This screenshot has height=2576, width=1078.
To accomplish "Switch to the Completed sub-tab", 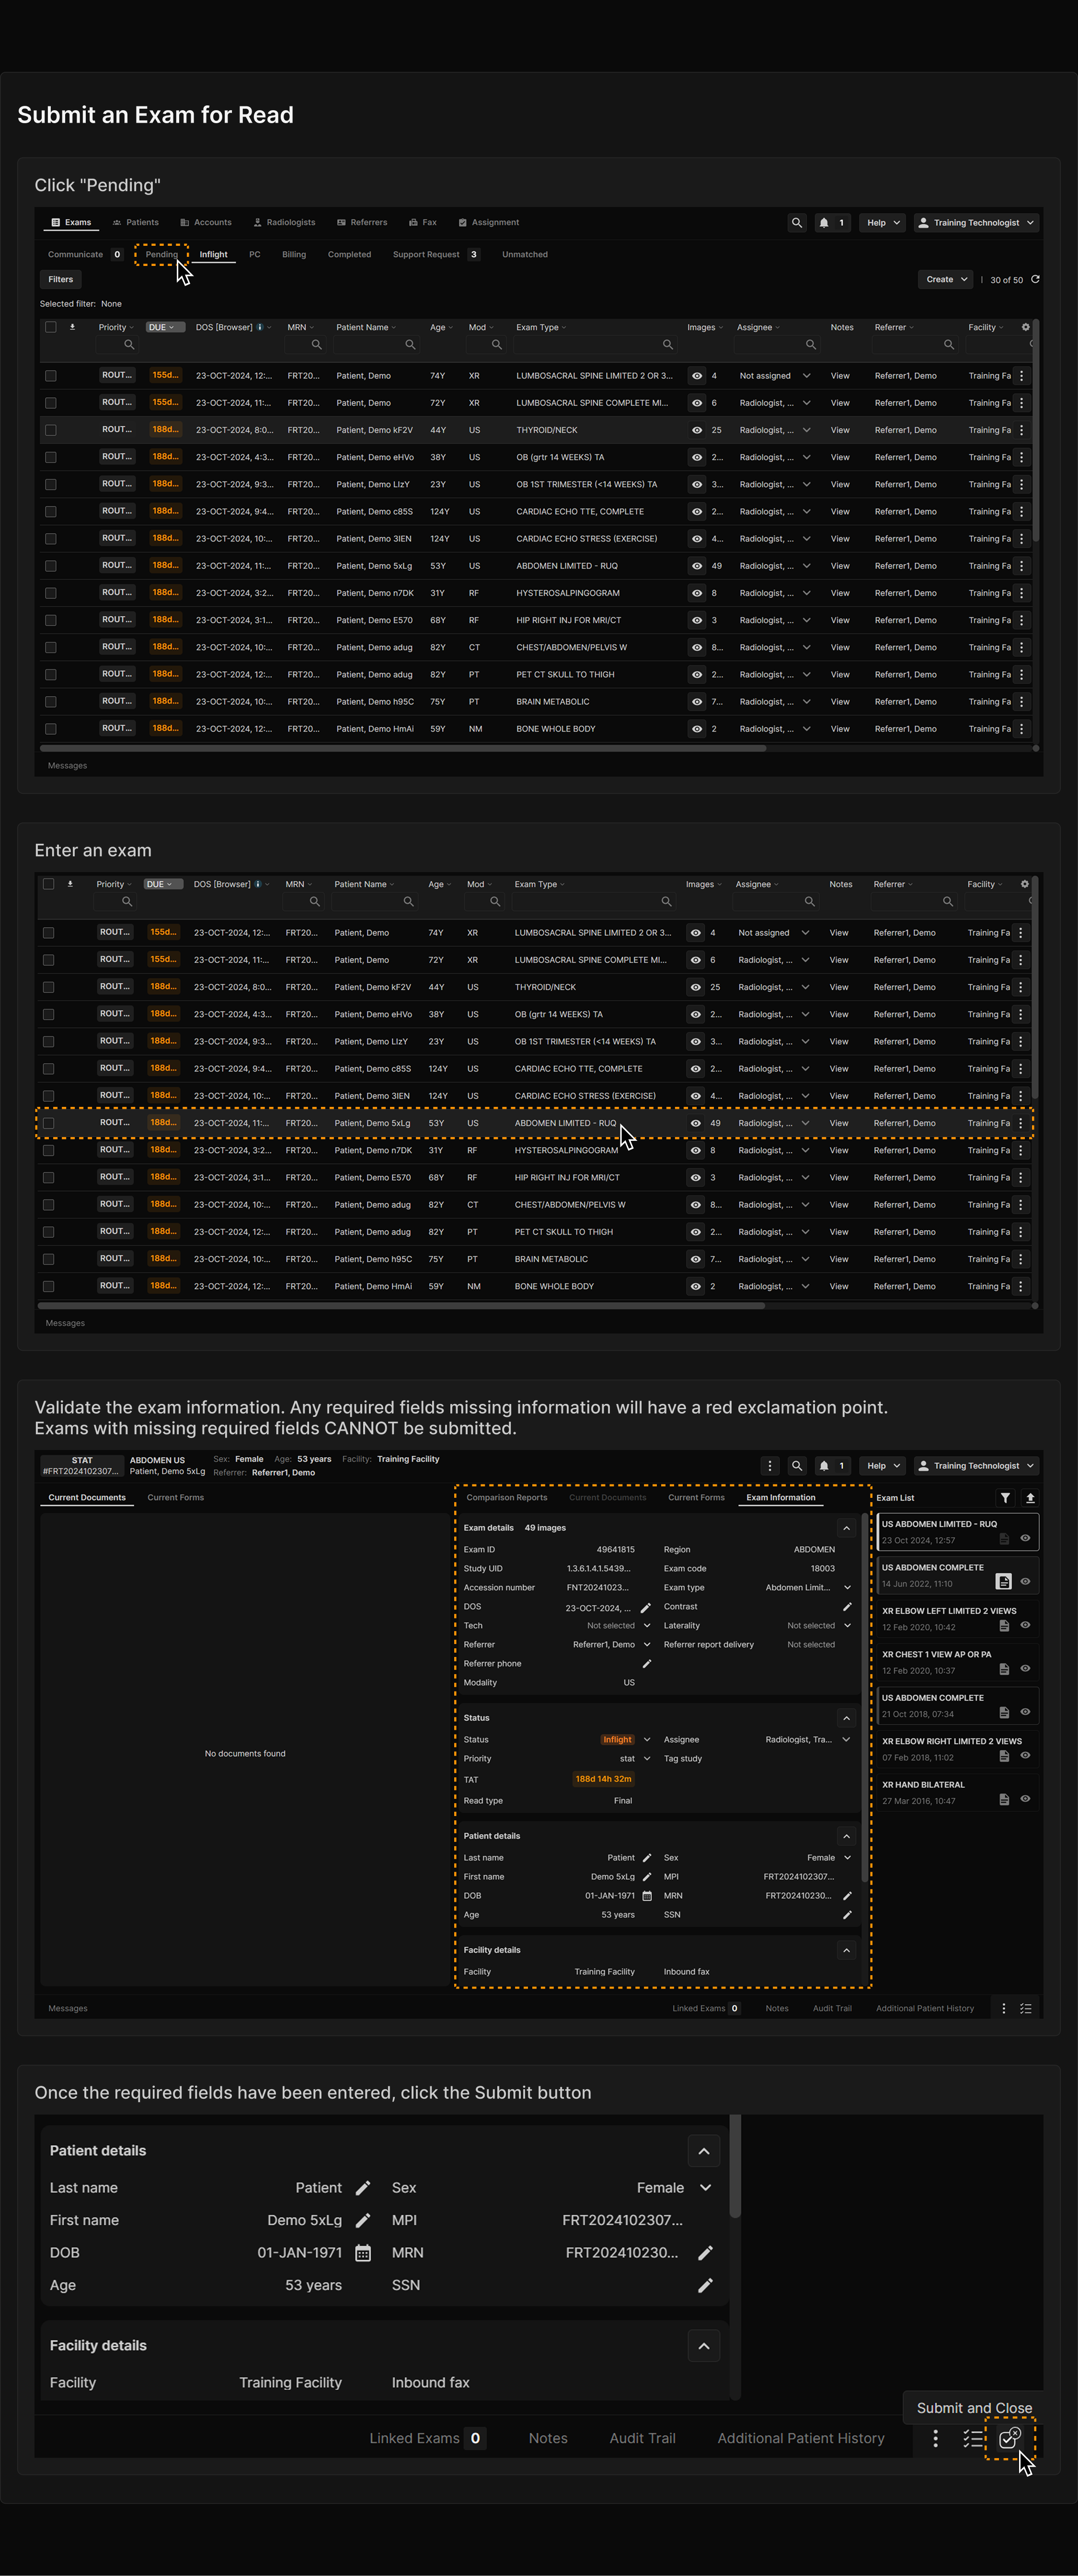I will click(x=349, y=254).
